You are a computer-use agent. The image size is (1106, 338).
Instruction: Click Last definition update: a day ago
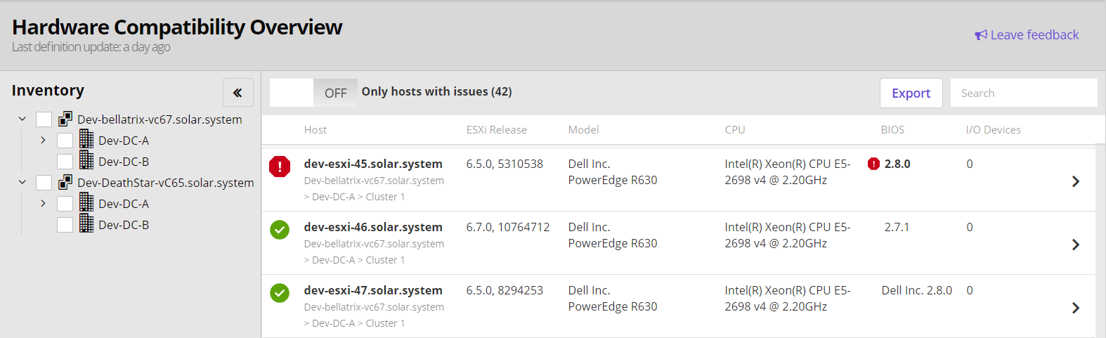click(91, 47)
